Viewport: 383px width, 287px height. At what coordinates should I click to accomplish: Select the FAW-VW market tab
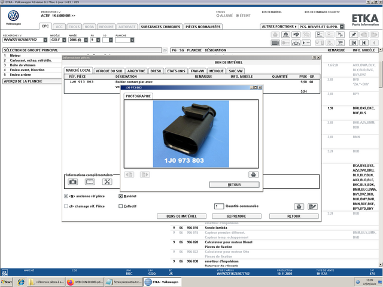(197, 71)
